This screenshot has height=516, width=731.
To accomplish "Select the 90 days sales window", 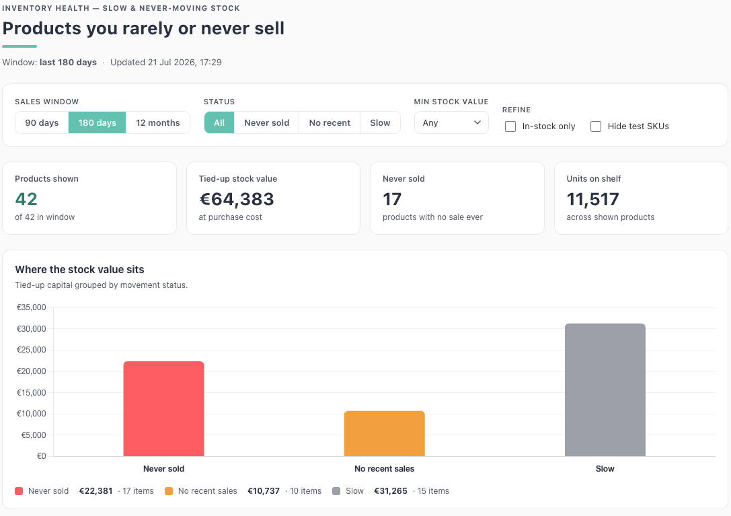I will click(x=42, y=122).
